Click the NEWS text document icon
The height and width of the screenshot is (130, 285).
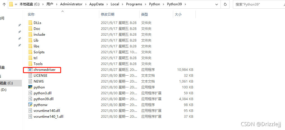point(30,81)
